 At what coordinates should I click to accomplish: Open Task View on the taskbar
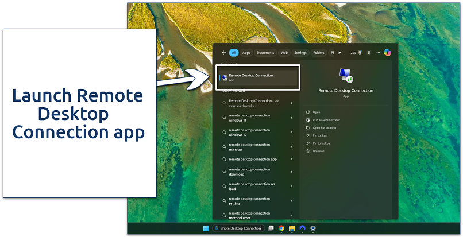click(x=271, y=228)
